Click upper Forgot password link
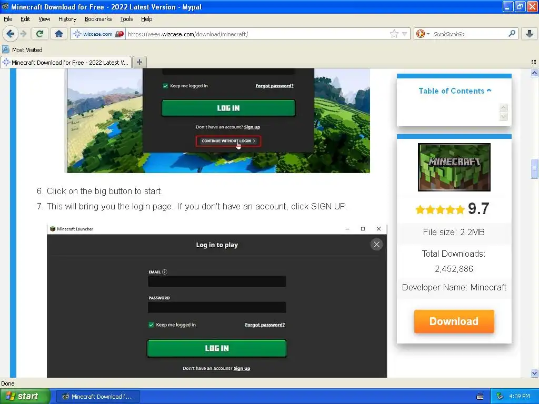The height and width of the screenshot is (404, 539). [274, 86]
